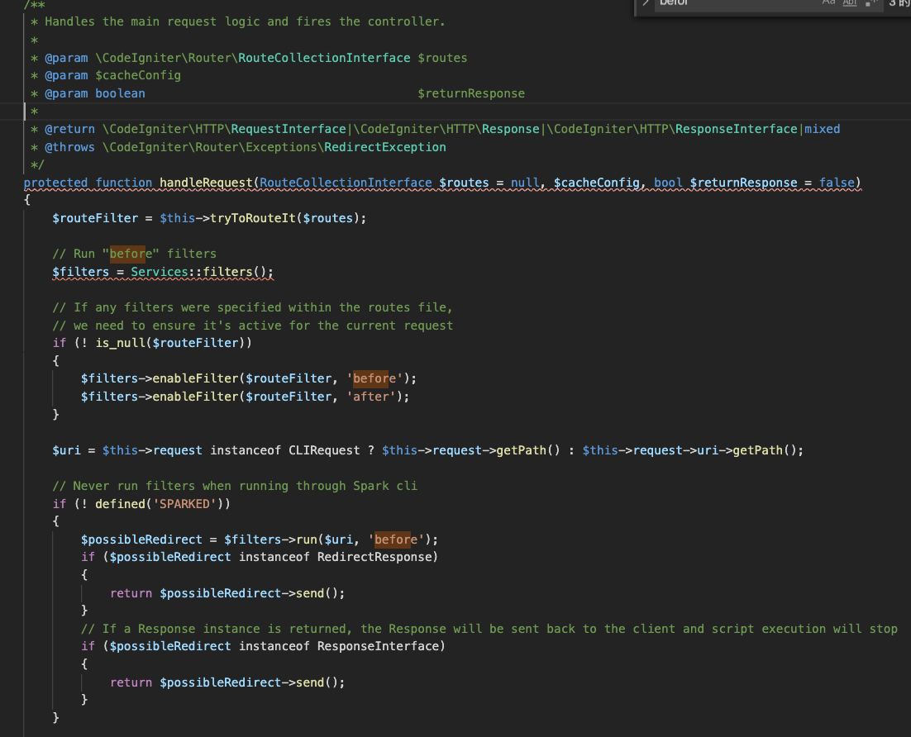This screenshot has width=911, height=737.
Task: Click the handleRequest function name
Action: [x=206, y=183]
